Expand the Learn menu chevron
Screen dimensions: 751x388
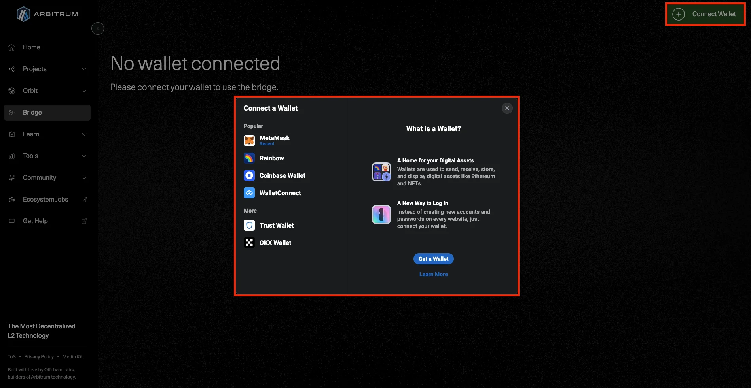(x=84, y=134)
